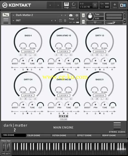Open the Layer V sound selector
The width and height of the screenshot is (128, 156).
[x=64, y=95]
